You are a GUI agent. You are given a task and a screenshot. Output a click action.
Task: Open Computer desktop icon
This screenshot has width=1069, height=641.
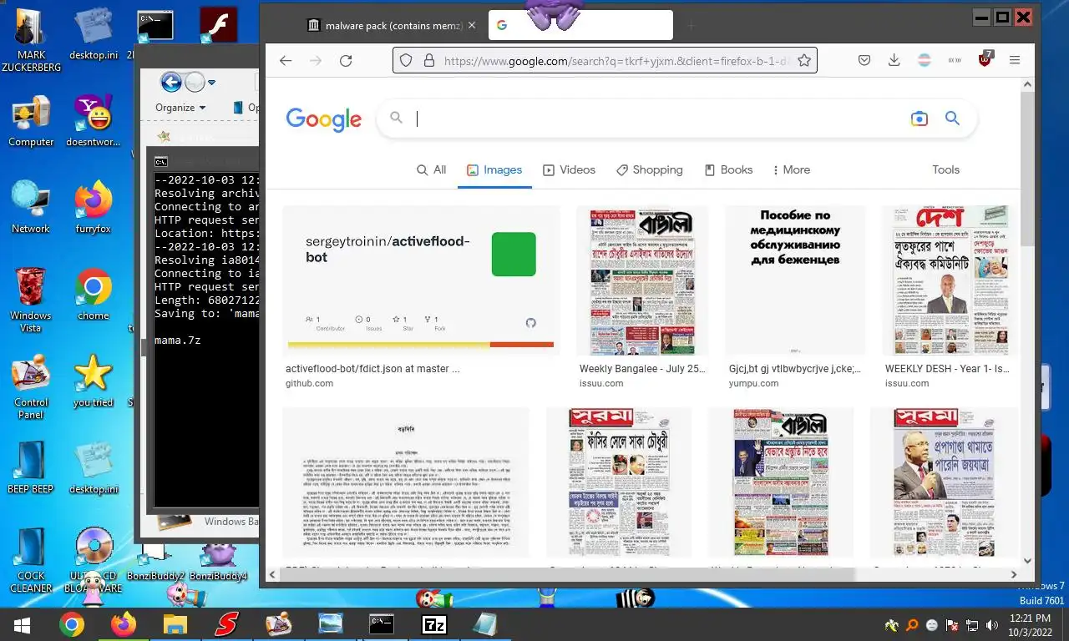(31, 121)
